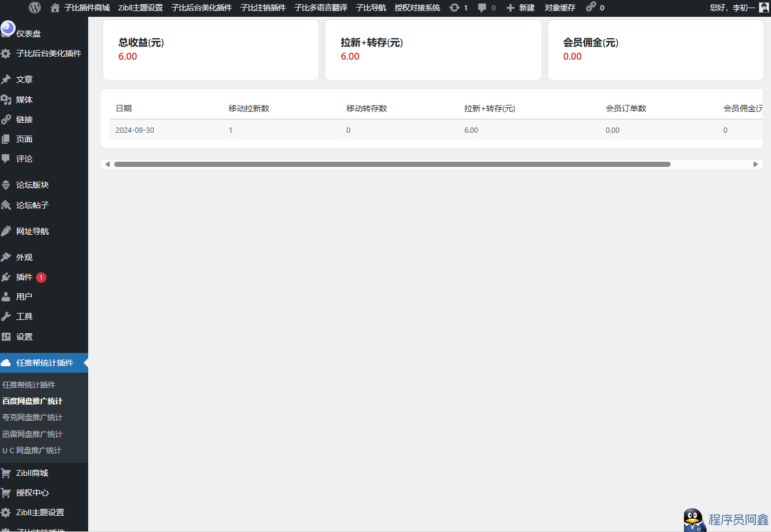Viewport: 771px width, 532px height.
Task: Click the updates refresh icon
Action: [x=454, y=8]
